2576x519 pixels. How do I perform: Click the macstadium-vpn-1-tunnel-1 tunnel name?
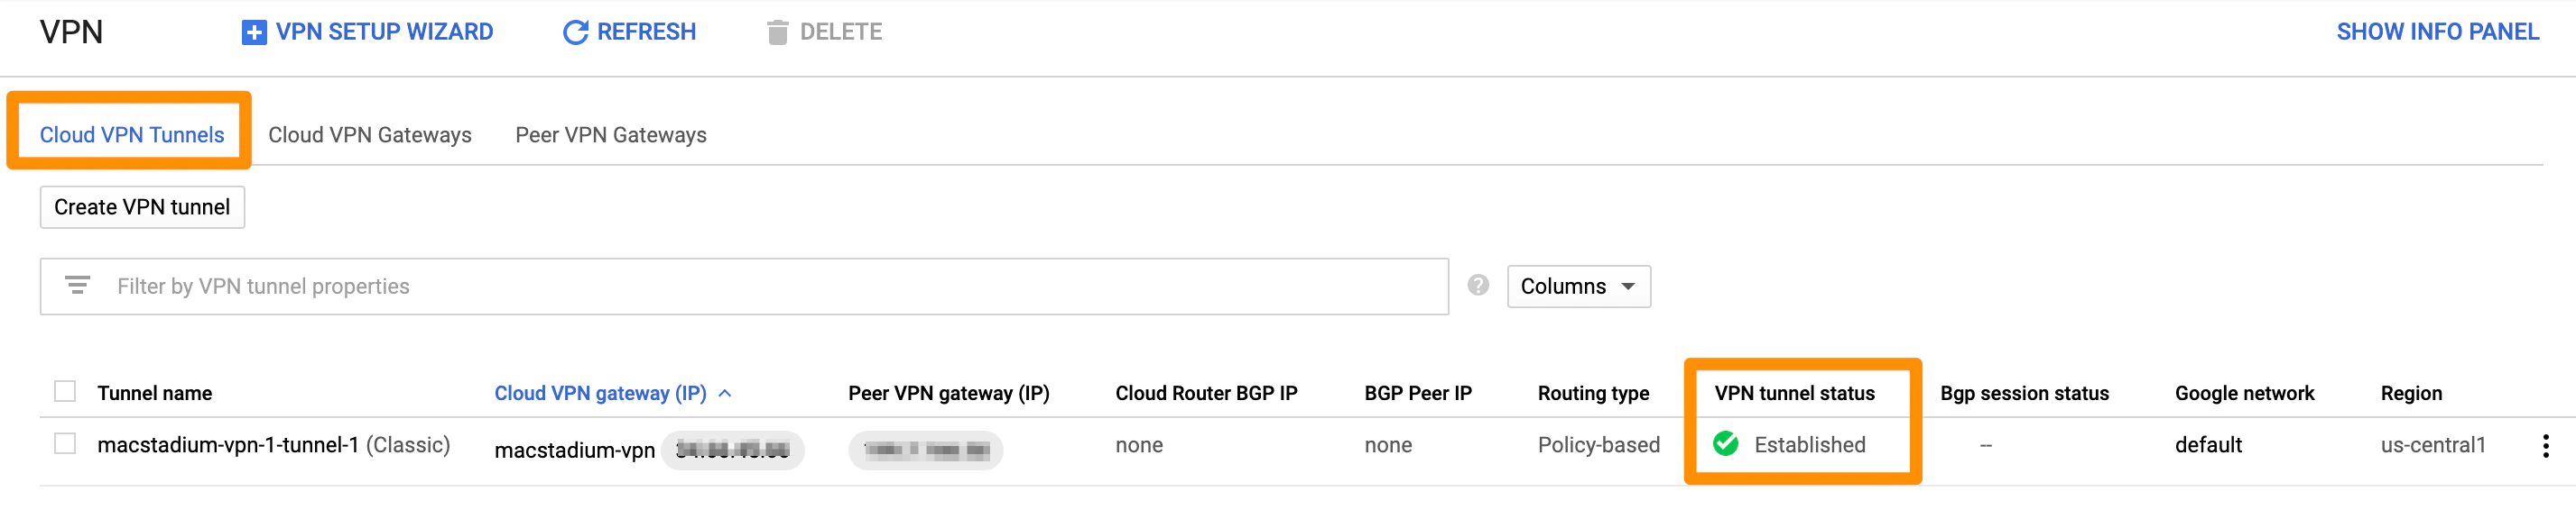coord(227,445)
